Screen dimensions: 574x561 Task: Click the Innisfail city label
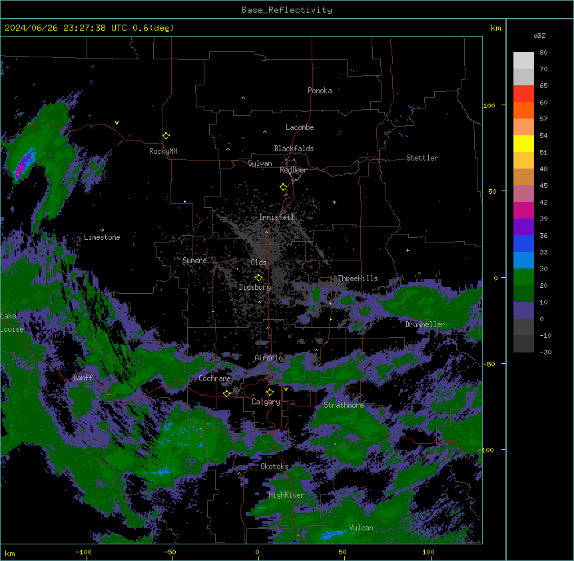click(276, 217)
